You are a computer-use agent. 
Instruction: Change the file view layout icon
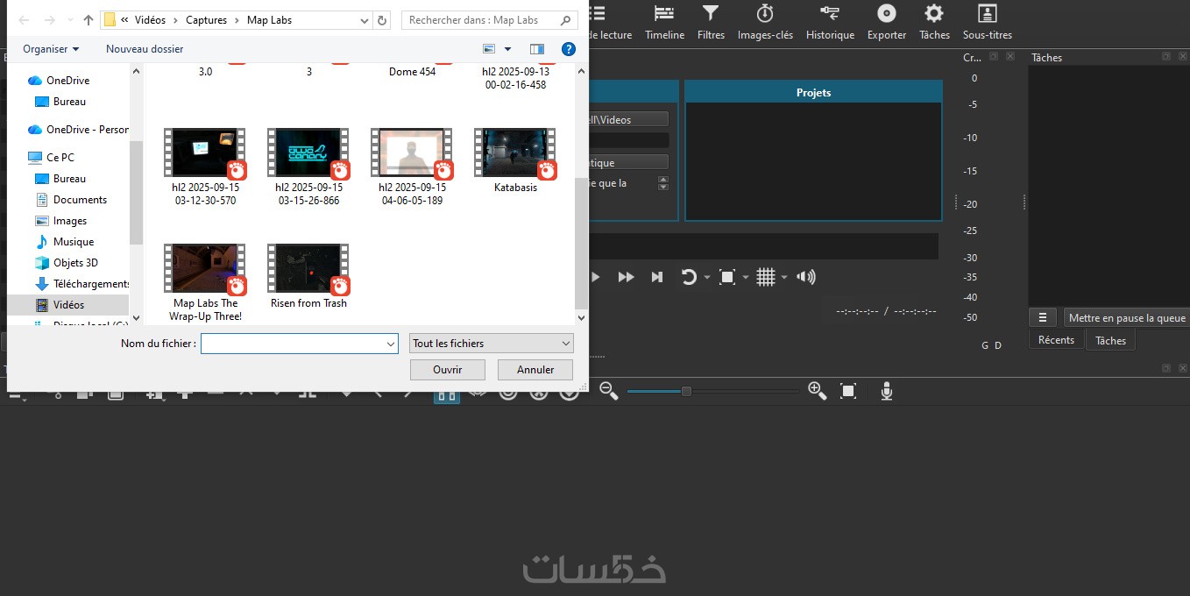click(489, 49)
